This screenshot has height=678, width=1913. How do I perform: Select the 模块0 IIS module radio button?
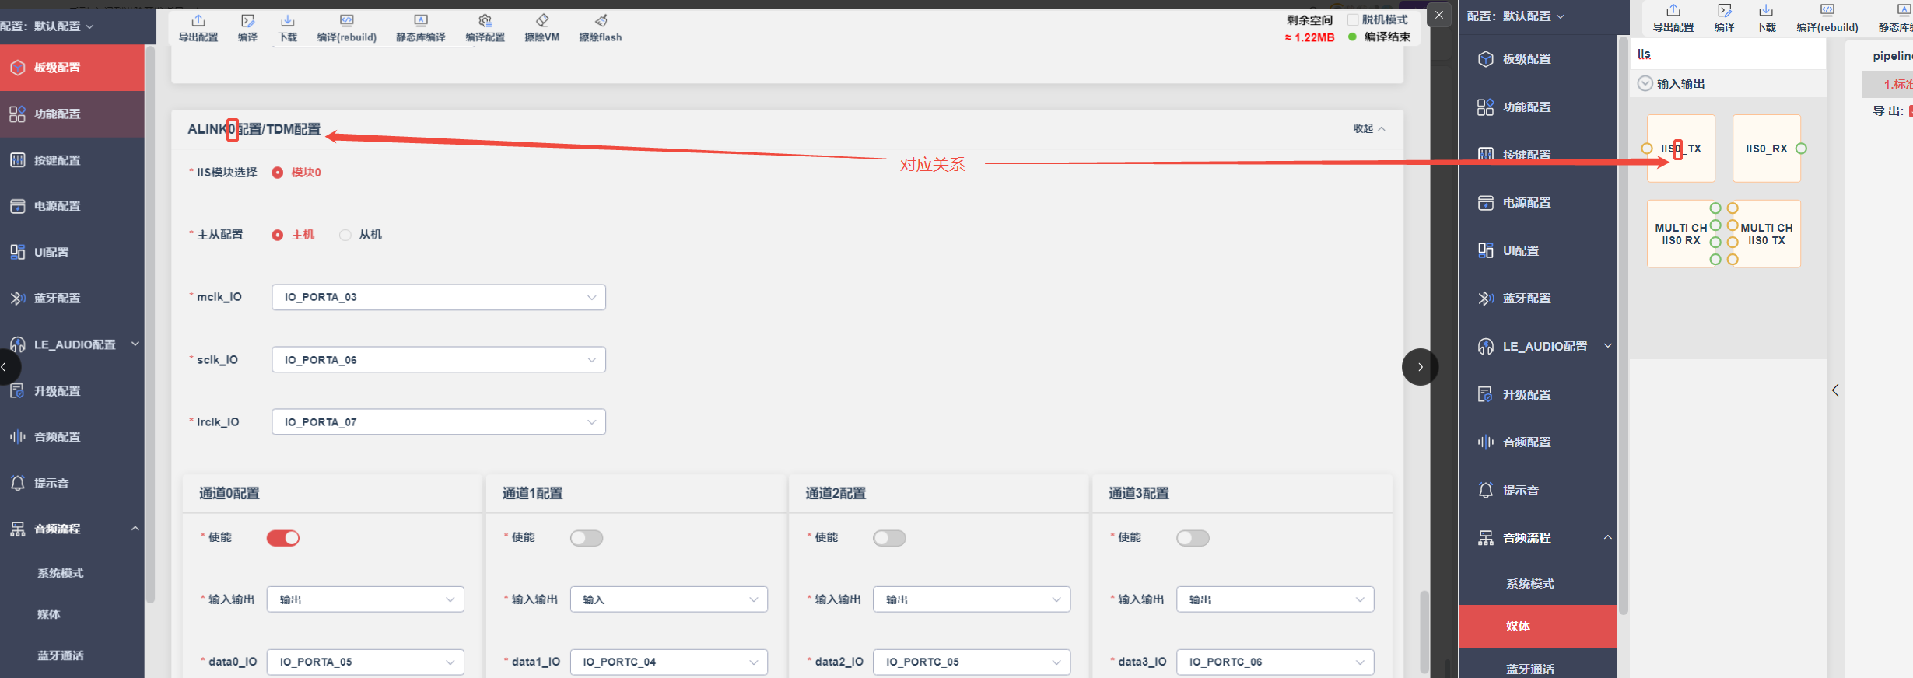click(278, 173)
